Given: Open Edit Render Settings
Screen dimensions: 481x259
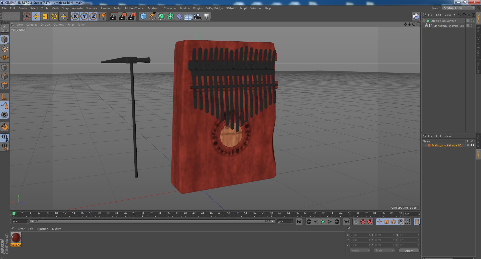Looking at the screenshot, I should (132, 17).
